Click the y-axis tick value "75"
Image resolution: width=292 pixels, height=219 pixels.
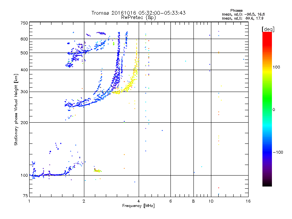[x=26, y=196]
